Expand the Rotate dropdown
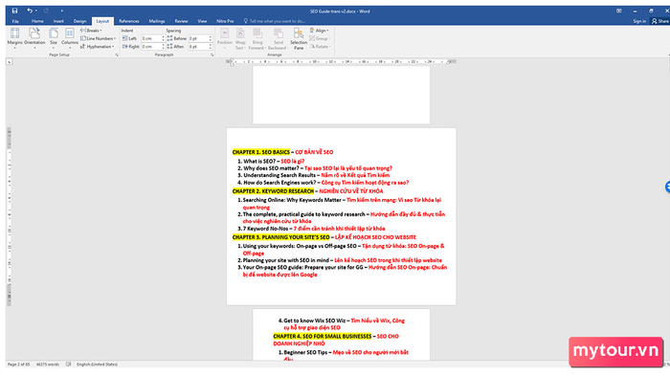670x376 pixels. tap(320, 47)
